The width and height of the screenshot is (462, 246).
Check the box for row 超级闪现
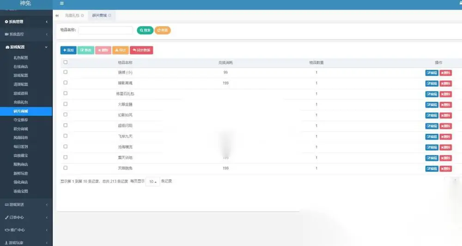(66, 126)
